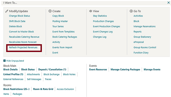View Stay Statistics
The height and width of the screenshot is (97, 171).
(x=100, y=16)
